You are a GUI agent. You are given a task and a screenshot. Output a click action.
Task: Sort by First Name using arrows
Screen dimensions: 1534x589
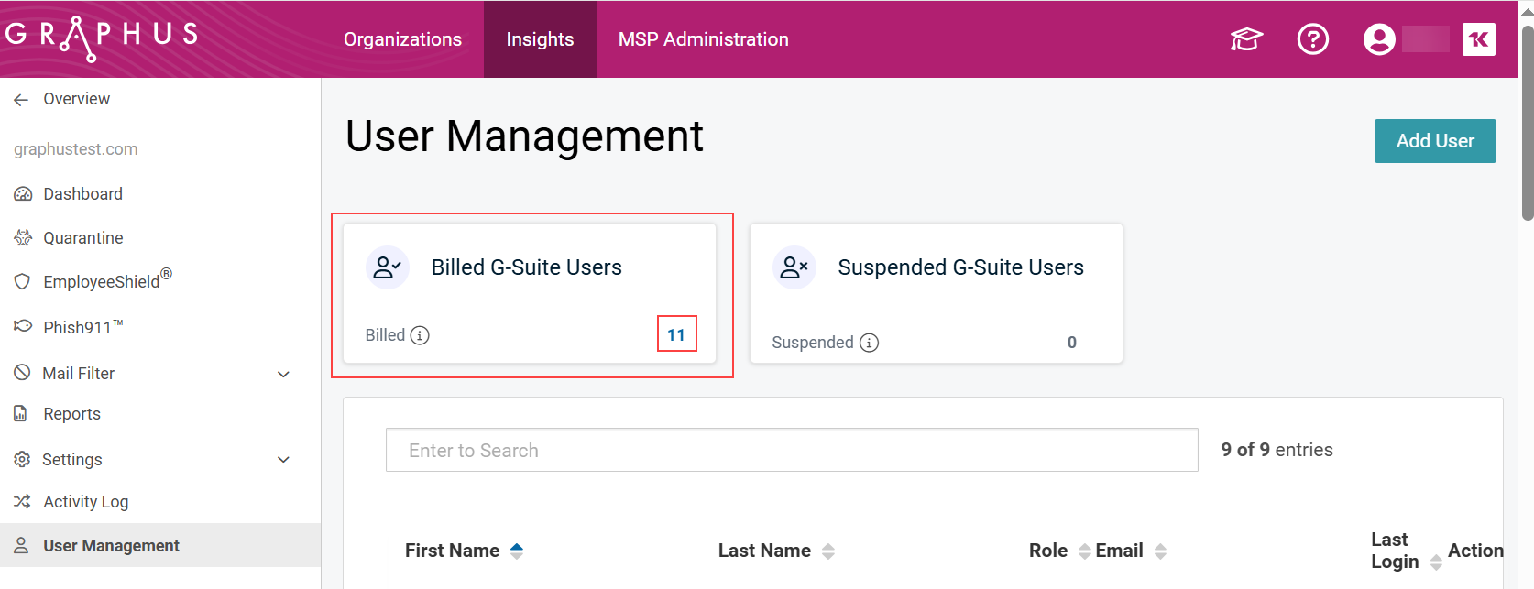(x=517, y=551)
